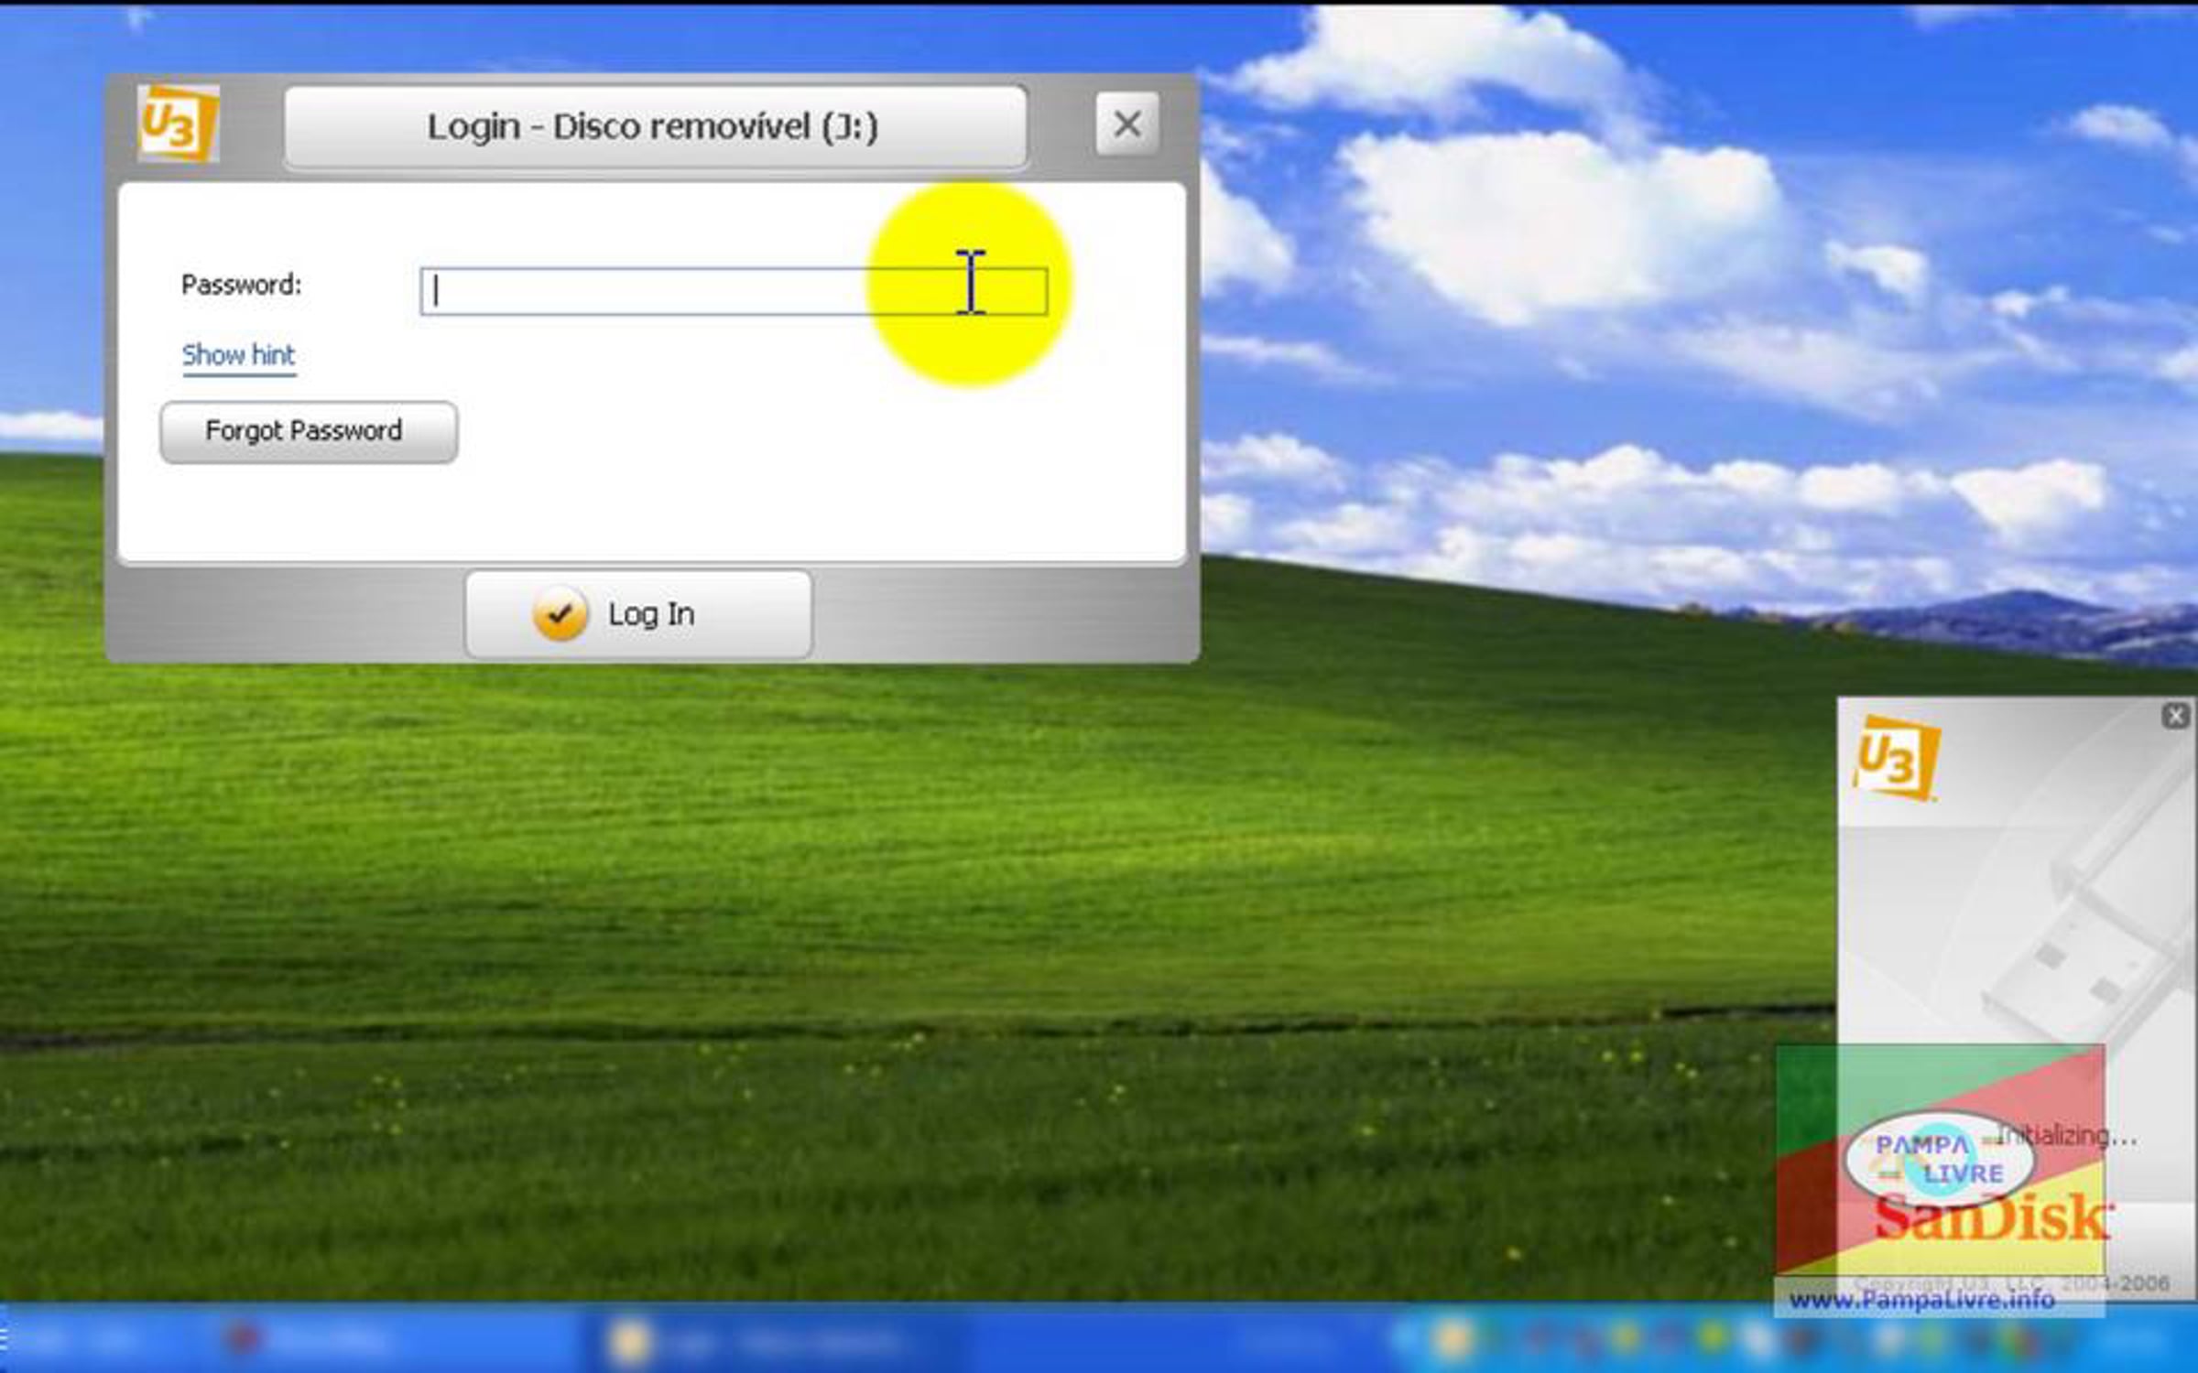Click the Forgot Password button
Viewport: 2198px width, 1373px height.
point(309,431)
